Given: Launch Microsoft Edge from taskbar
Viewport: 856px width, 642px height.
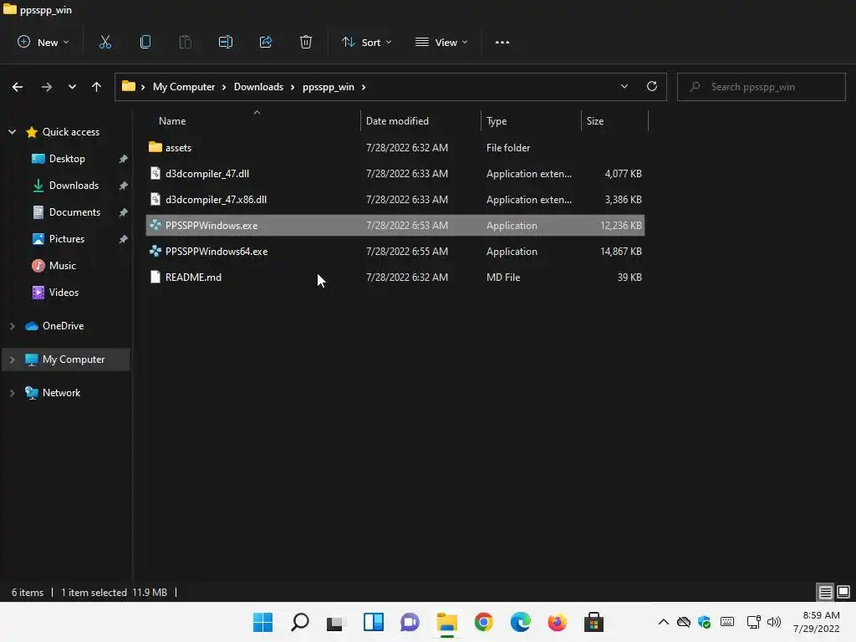Looking at the screenshot, I should tap(520, 622).
